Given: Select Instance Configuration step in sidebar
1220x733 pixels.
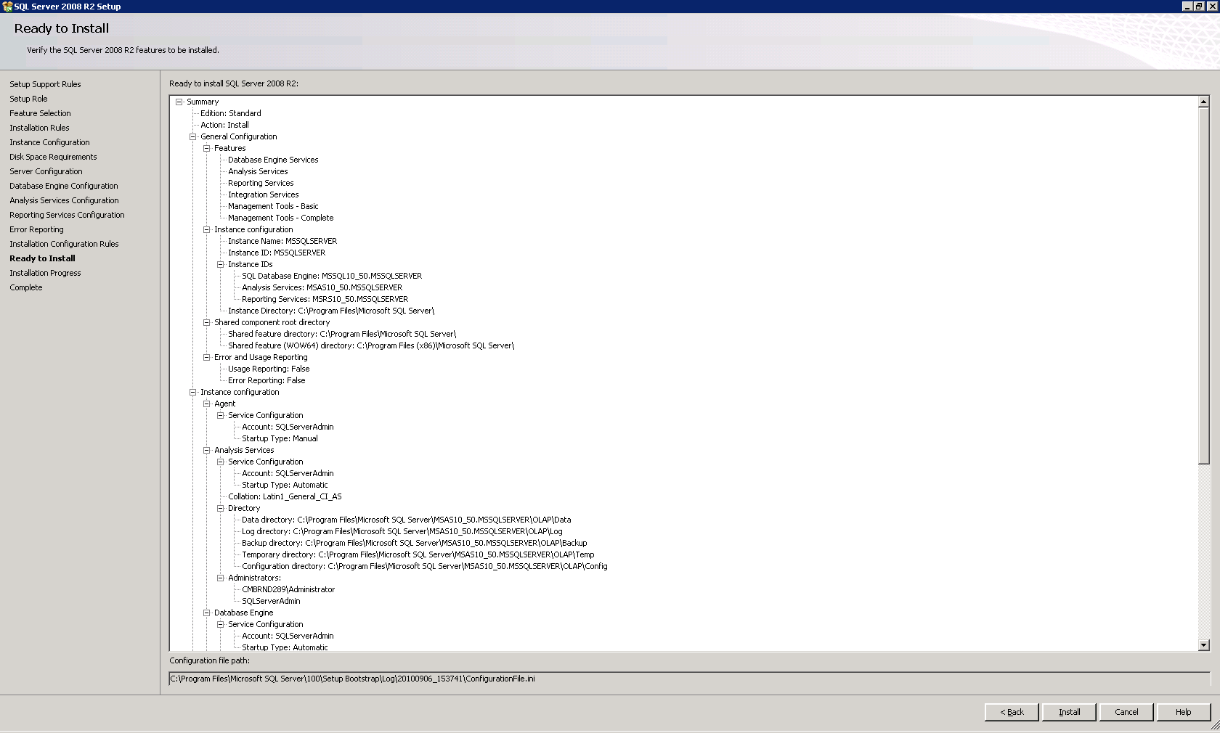Looking at the screenshot, I should pyautogui.click(x=49, y=142).
